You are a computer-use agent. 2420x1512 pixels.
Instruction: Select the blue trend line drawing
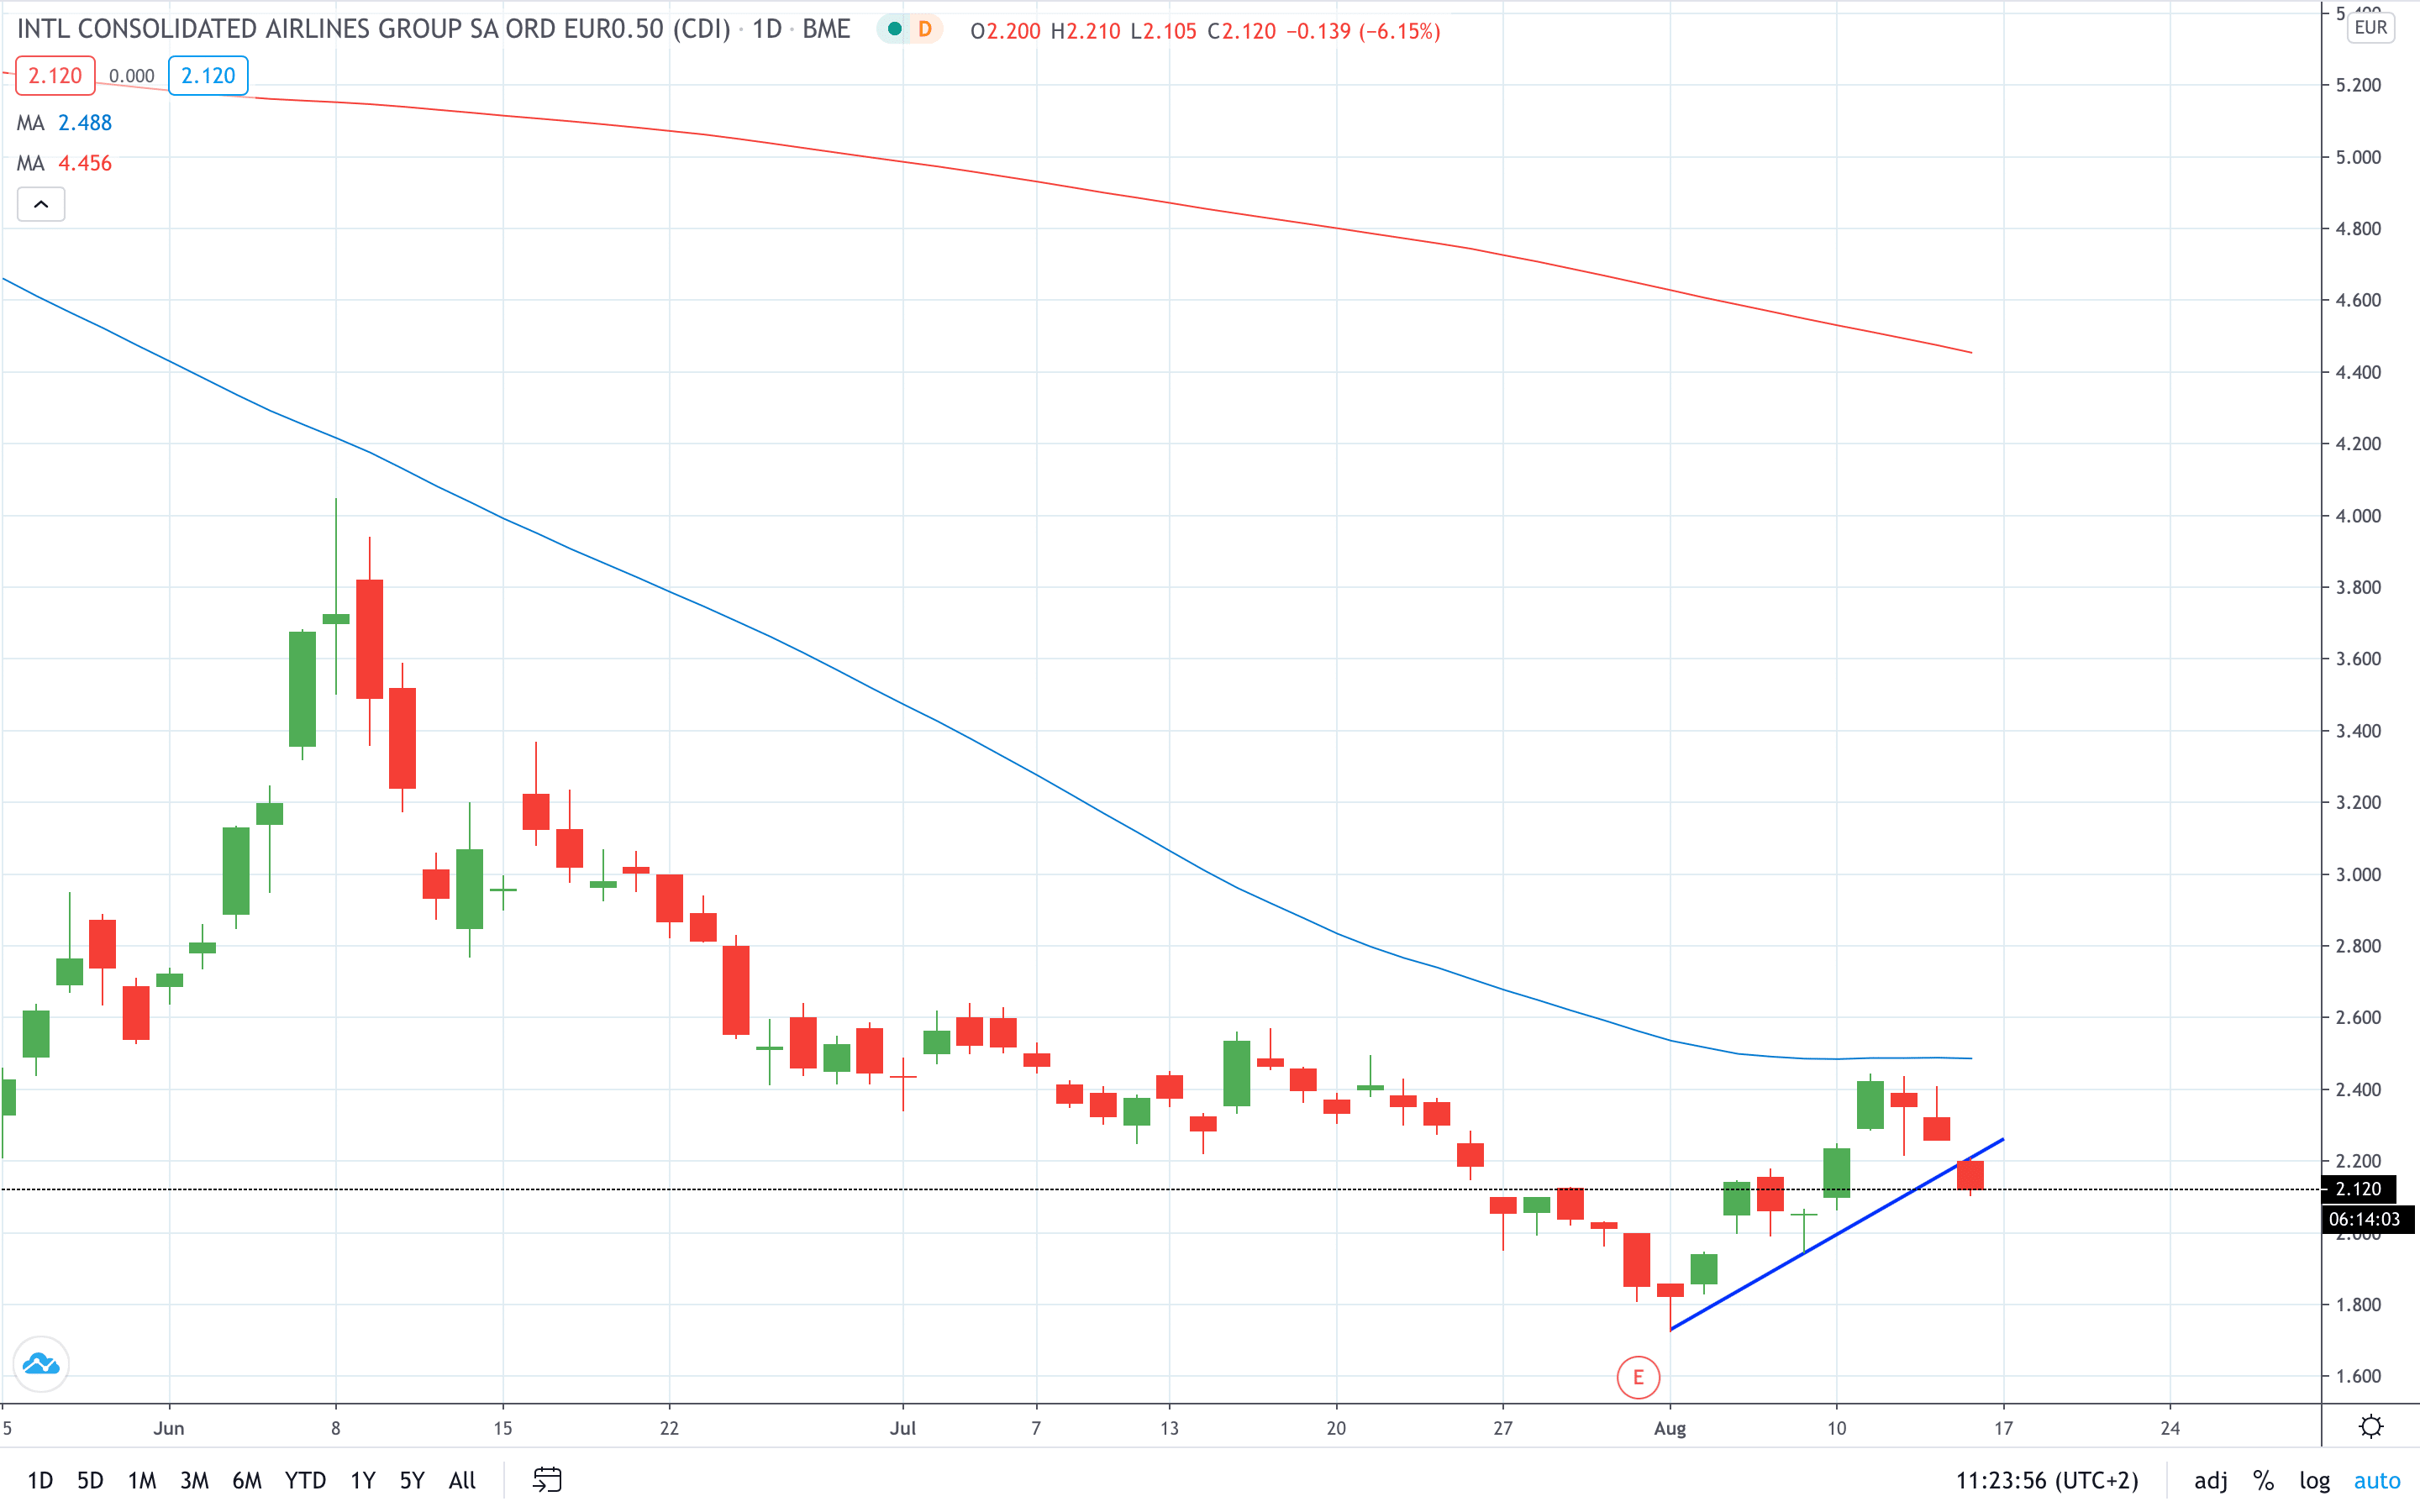(1837, 1235)
